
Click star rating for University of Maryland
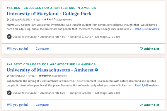click(50, 19)
